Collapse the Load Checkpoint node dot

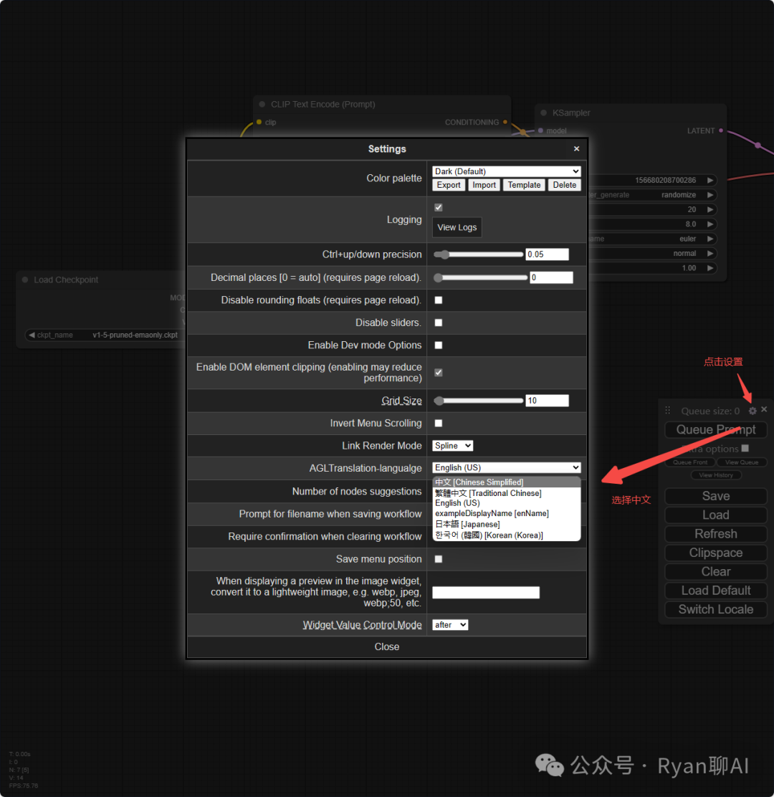click(x=25, y=280)
